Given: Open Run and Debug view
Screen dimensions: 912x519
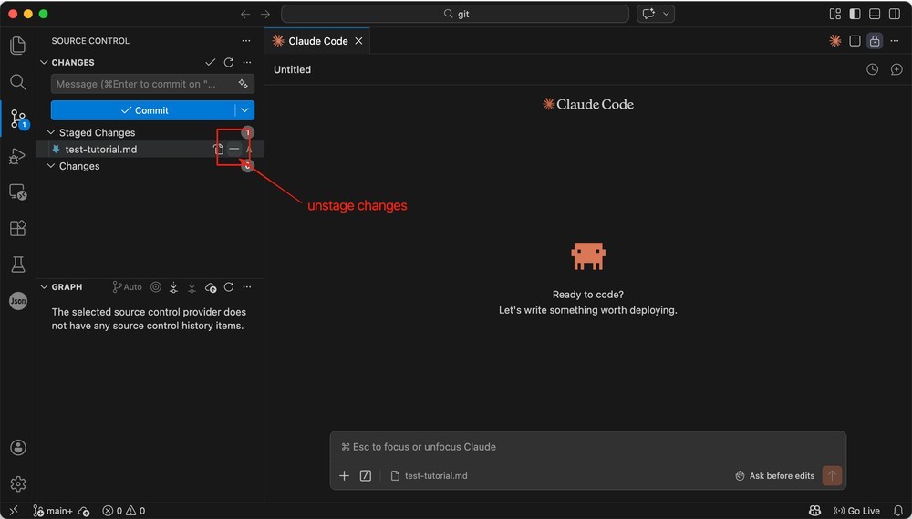Looking at the screenshot, I should click(x=17, y=156).
